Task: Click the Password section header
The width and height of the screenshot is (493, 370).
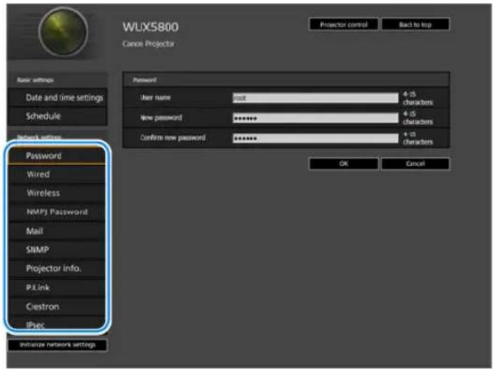Action: pyautogui.click(x=145, y=80)
